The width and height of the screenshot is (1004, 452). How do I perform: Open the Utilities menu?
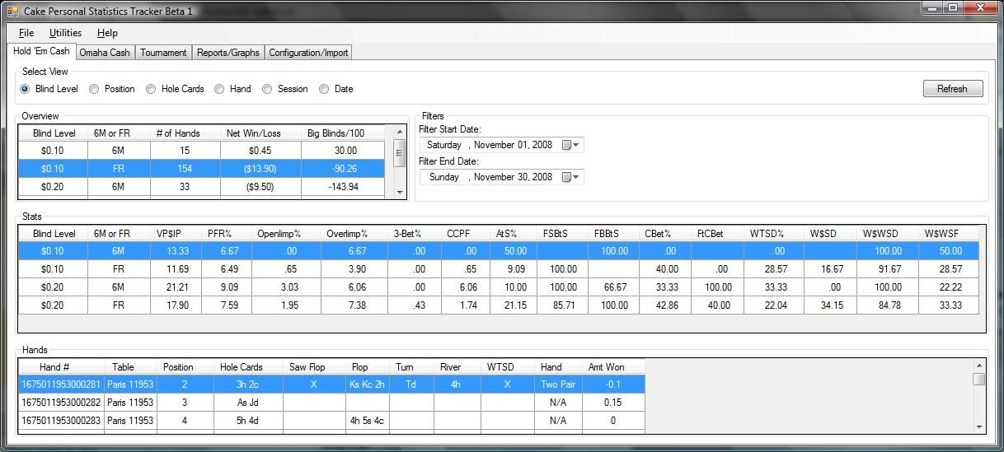click(65, 33)
